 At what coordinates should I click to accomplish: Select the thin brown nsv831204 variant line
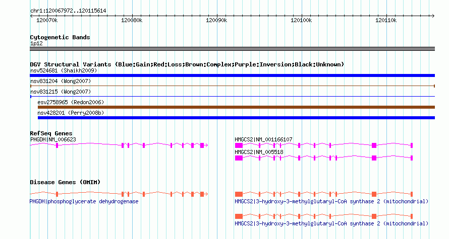click(x=232, y=86)
